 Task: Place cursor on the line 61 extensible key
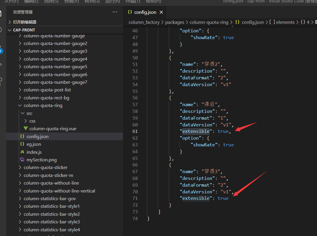pyautogui.click(x=196, y=131)
